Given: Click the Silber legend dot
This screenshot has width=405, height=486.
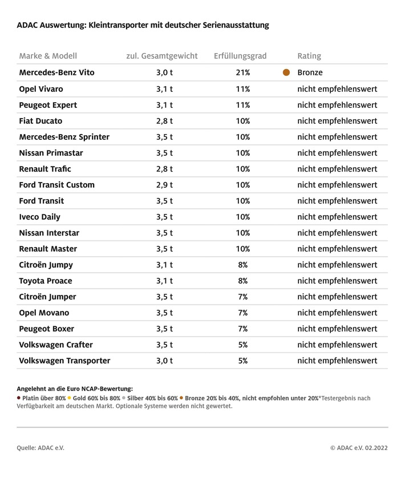Looking at the screenshot, I should [x=124, y=398].
